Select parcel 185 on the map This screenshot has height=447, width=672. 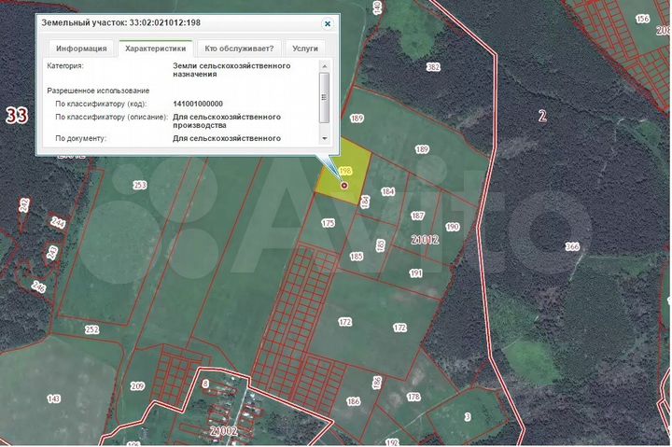pos(356,256)
